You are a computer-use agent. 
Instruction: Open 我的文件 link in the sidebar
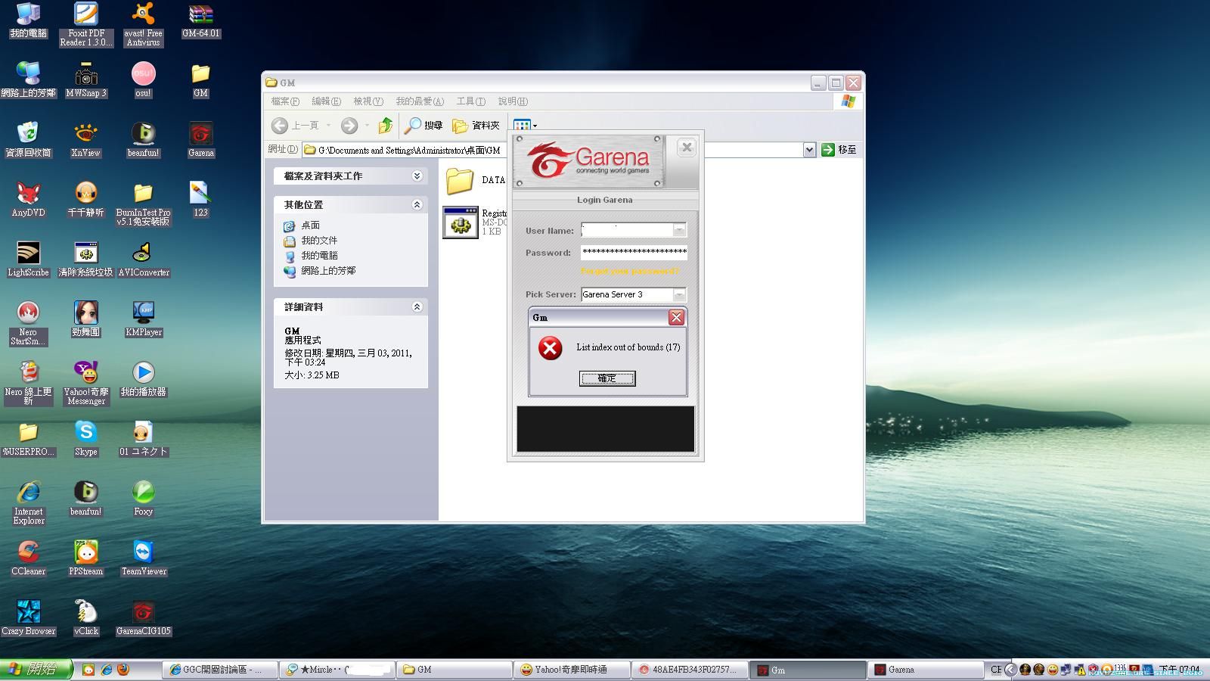pyautogui.click(x=318, y=241)
